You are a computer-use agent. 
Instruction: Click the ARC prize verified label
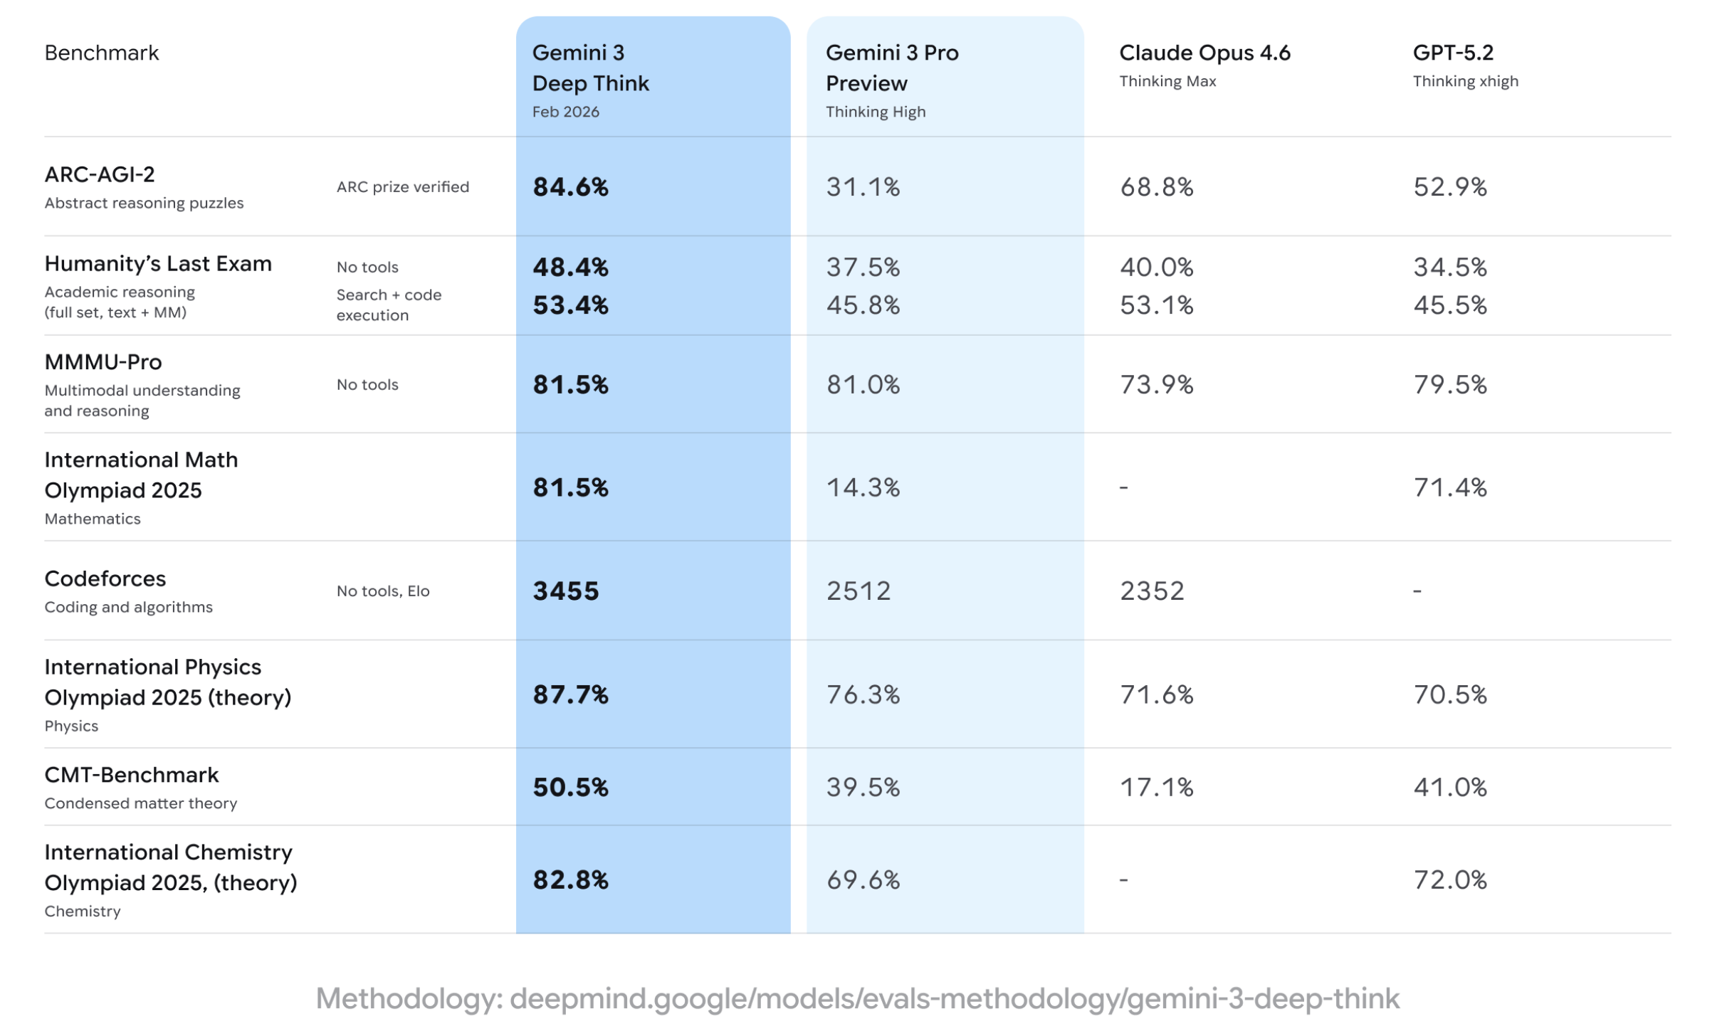403,187
